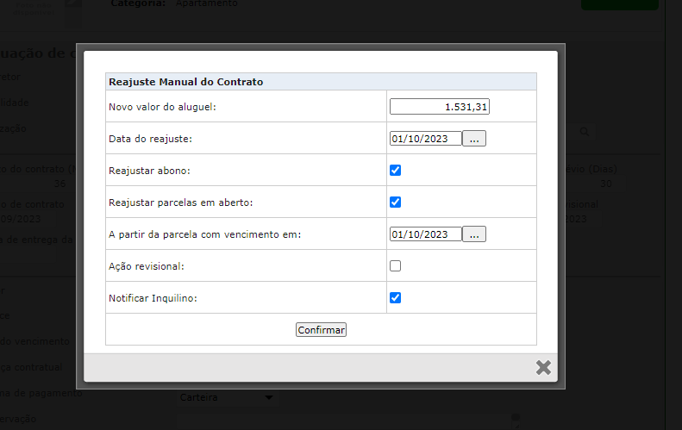Click the Ação revisional label
Screen dimensions: 682x430
(147, 266)
